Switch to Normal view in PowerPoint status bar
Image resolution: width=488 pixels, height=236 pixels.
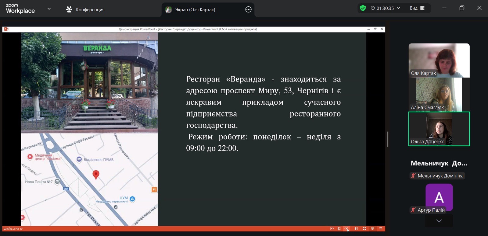point(356,229)
